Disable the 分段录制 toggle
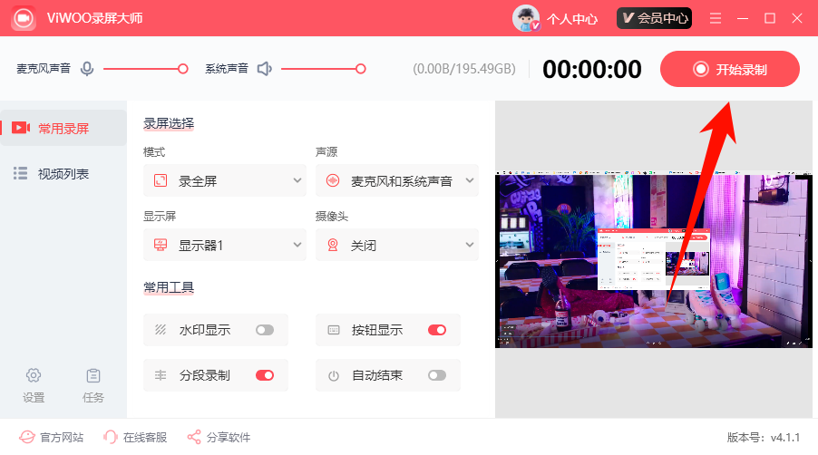Screen dimensions: 818x455 (x=265, y=375)
